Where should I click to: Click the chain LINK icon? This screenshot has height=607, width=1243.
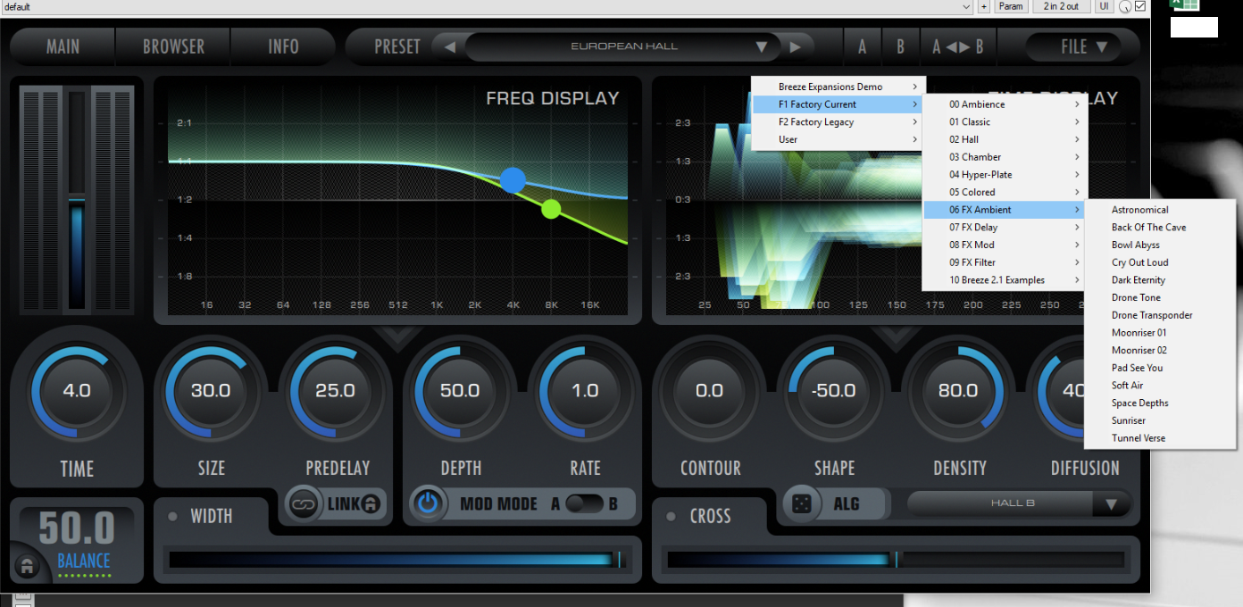click(304, 504)
